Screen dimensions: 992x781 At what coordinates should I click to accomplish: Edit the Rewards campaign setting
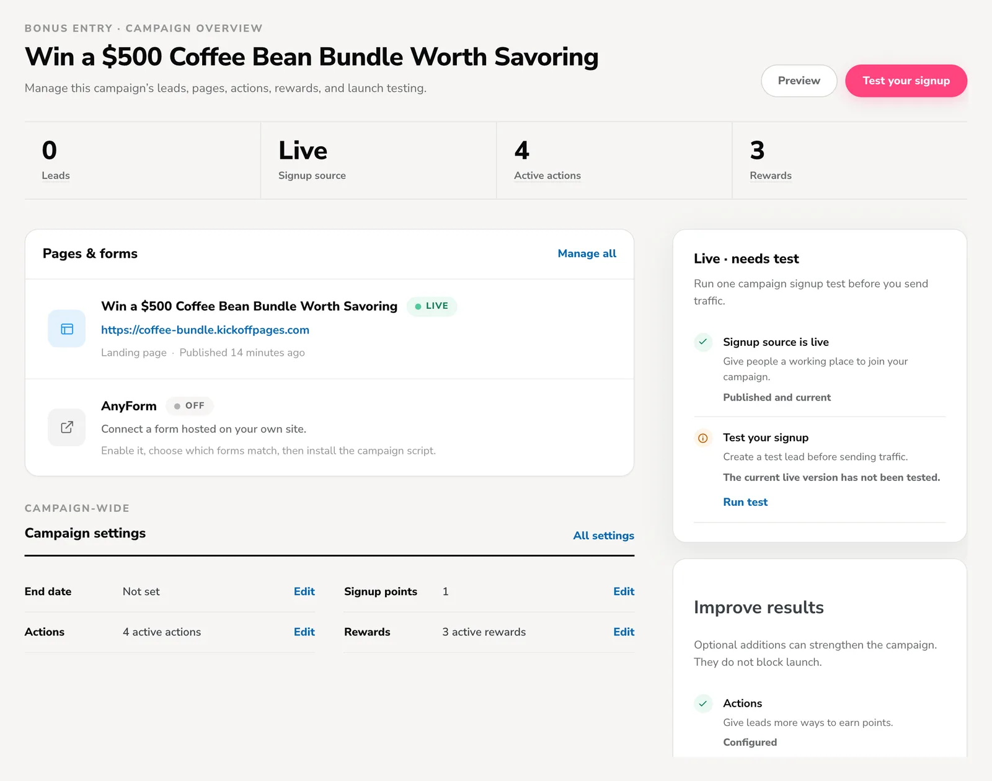(624, 632)
